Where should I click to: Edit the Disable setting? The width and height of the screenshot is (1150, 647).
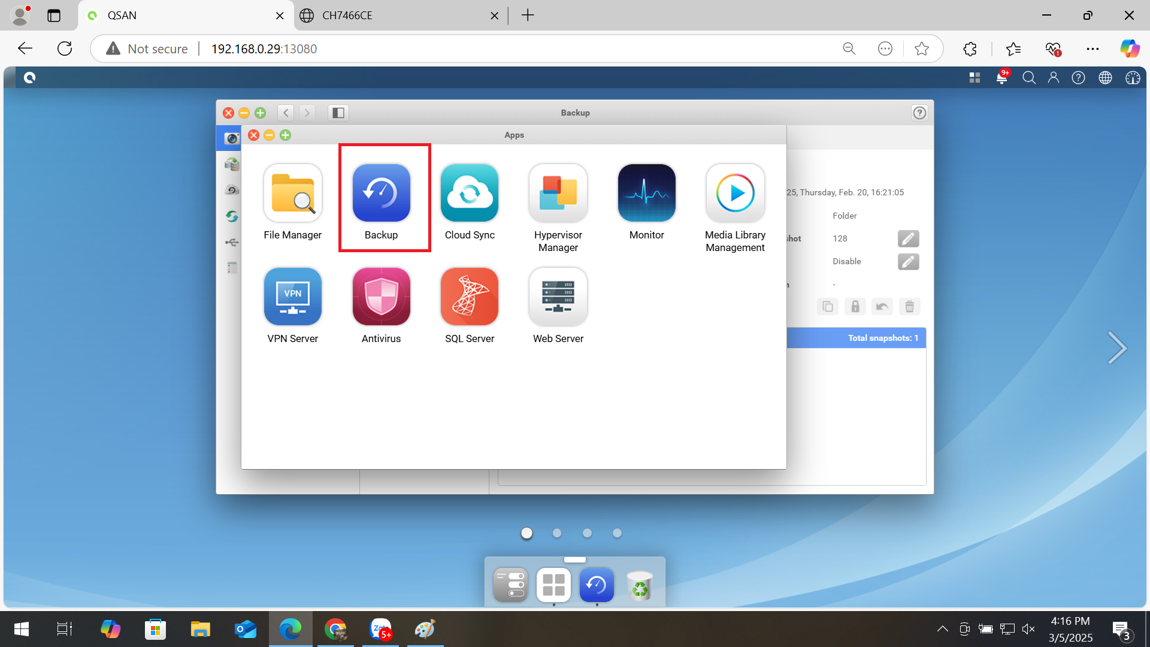[x=908, y=261]
